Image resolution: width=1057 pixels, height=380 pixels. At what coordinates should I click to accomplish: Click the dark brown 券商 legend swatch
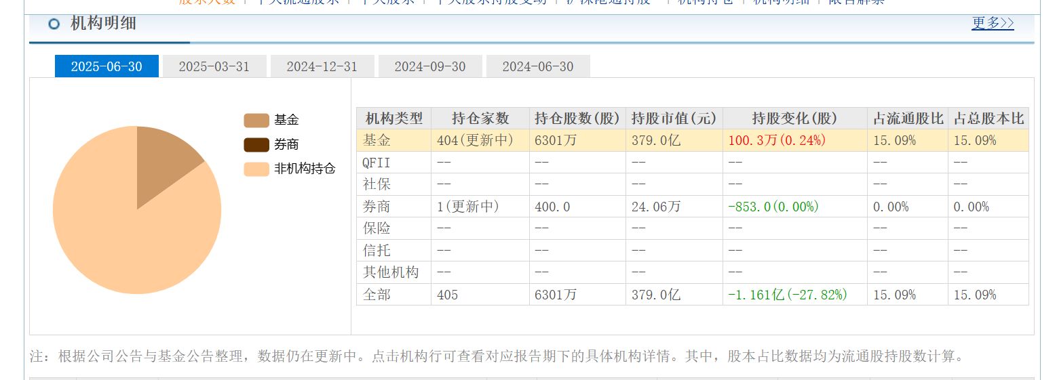click(x=256, y=145)
